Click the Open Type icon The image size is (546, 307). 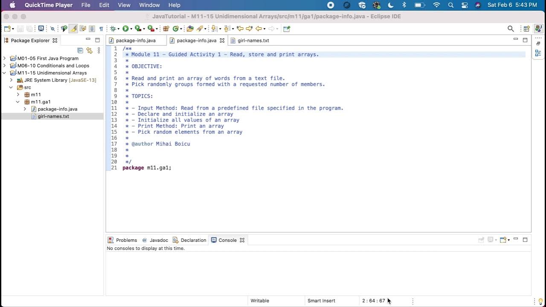pos(190,29)
